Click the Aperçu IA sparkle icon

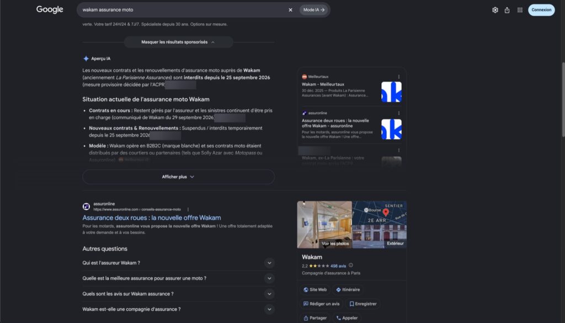pyautogui.click(x=86, y=59)
